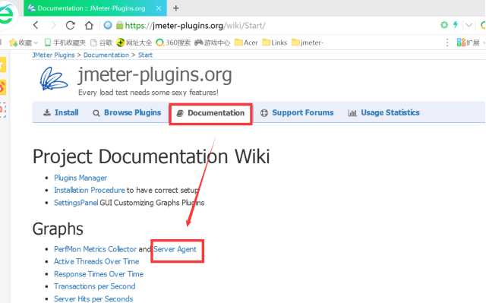Open the jmeter- bookmarks folder
This screenshot has height=303, width=486.
(308, 43)
